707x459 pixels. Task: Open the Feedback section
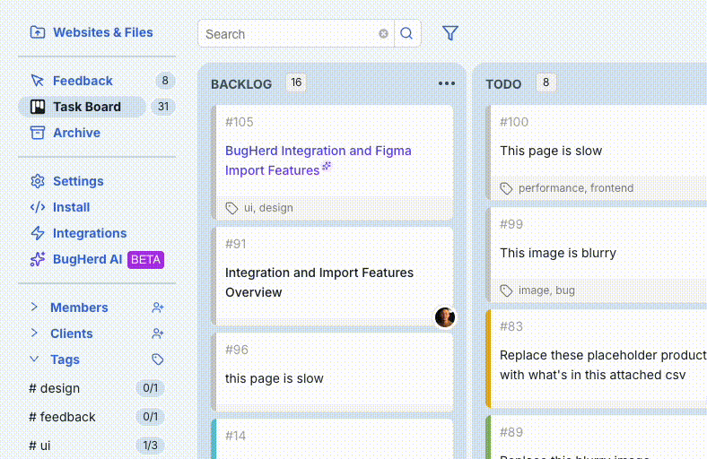tap(83, 81)
